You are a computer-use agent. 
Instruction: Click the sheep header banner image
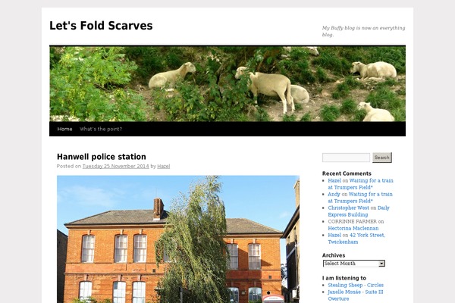tap(227, 84)
